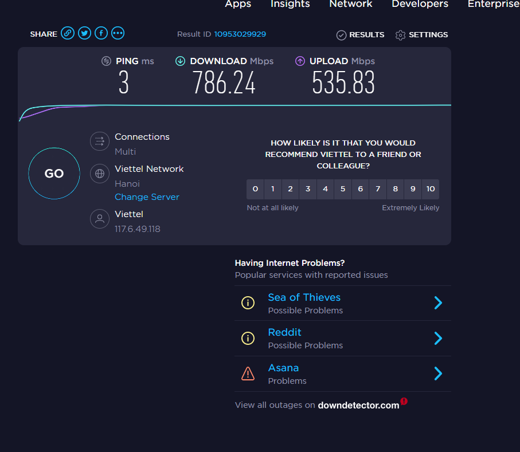The height and width of the screenshot is (452, 520).
Task: Open Result ID 10953029929 link
Action: point(240,34)
